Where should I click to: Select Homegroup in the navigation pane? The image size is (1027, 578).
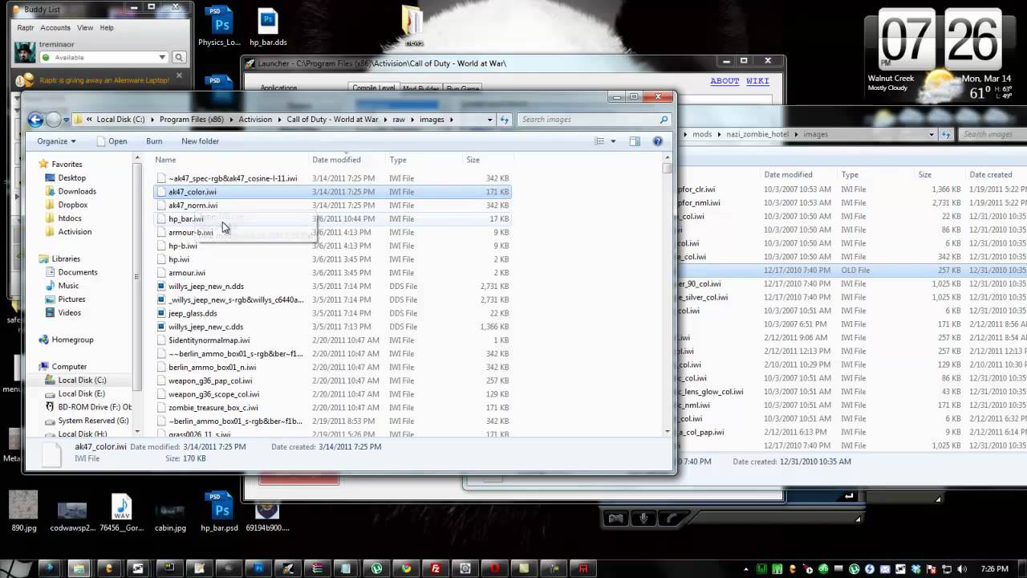coord(72,340)
